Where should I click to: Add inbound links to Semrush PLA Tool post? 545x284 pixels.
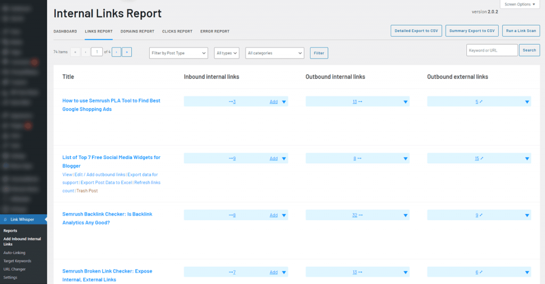click(274, 102)
